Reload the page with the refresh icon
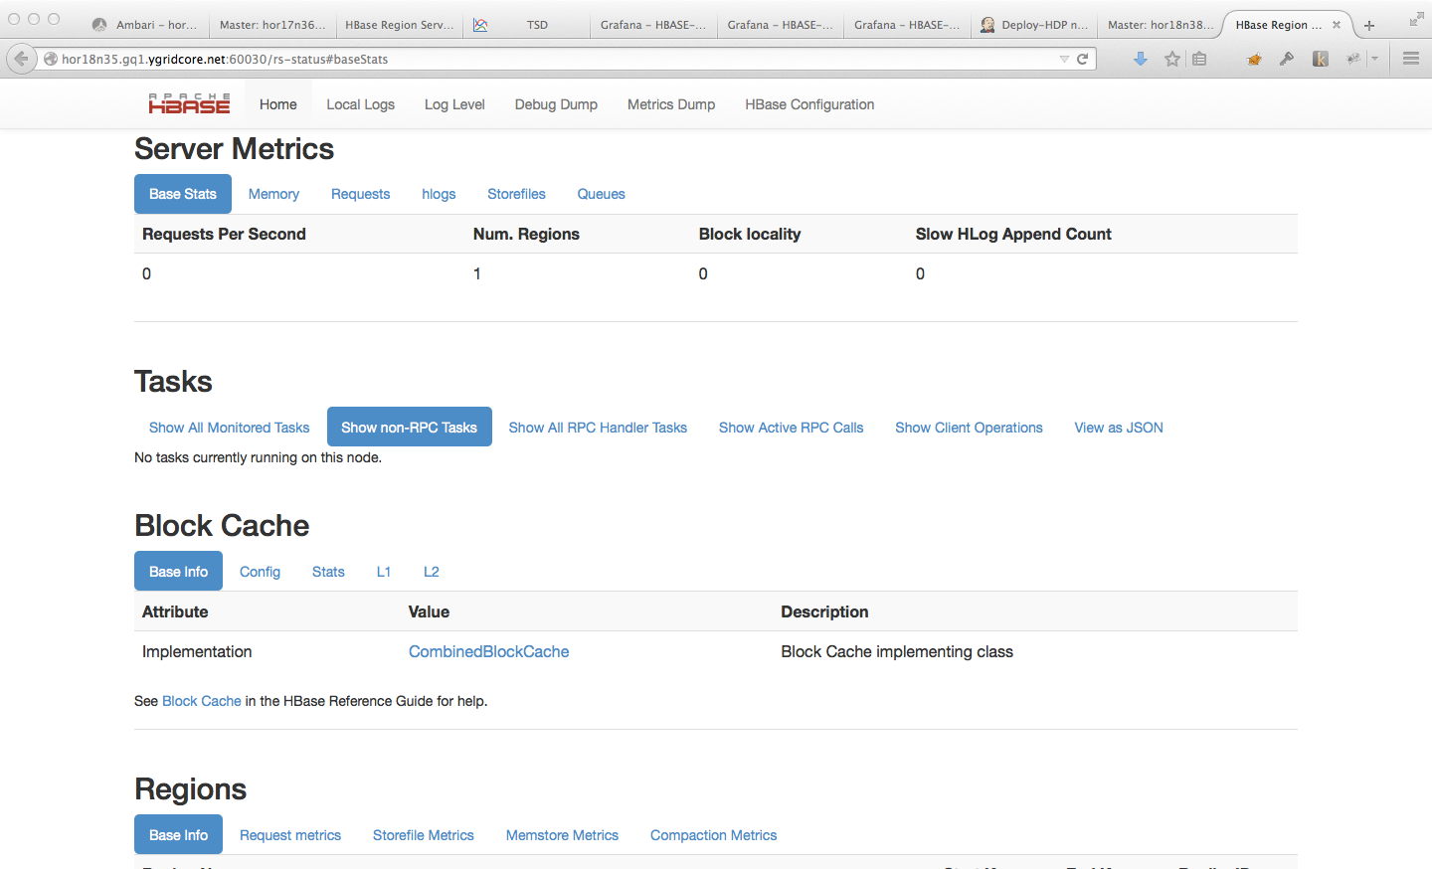1432x869 pixels. click(x=1082, y=60)
